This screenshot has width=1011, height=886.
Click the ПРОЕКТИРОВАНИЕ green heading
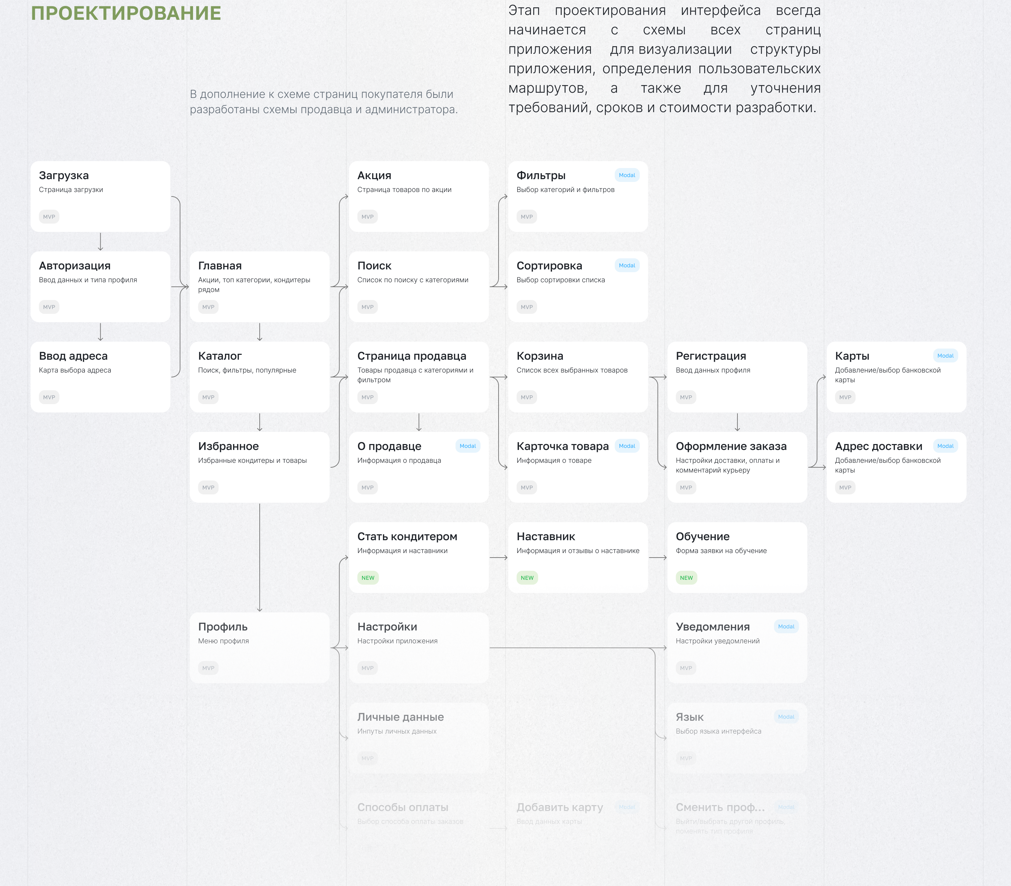[x=126, y=13]
